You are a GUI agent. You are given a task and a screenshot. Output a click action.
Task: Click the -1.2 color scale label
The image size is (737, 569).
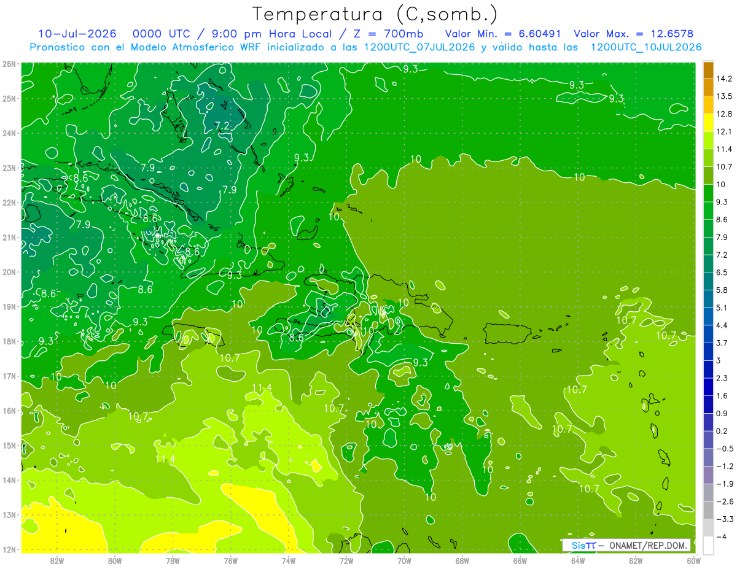725,466
